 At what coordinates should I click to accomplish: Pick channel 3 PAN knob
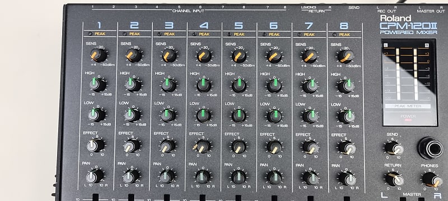pos(167,176)
